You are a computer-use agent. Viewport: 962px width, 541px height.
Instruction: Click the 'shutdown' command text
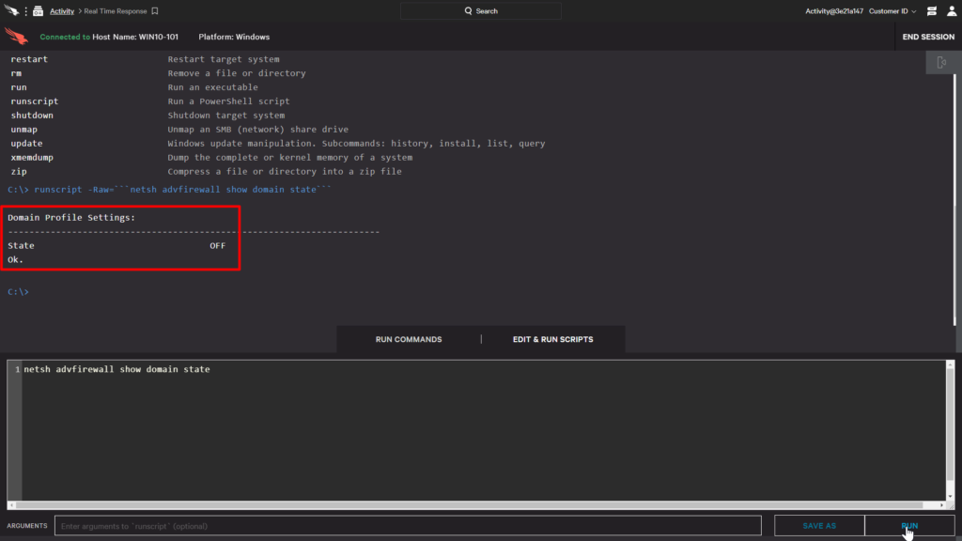pos(32,116)
